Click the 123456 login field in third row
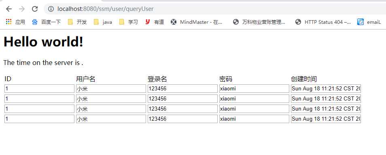Viewport: 386px width, 155px height. [x=182, y=109]
